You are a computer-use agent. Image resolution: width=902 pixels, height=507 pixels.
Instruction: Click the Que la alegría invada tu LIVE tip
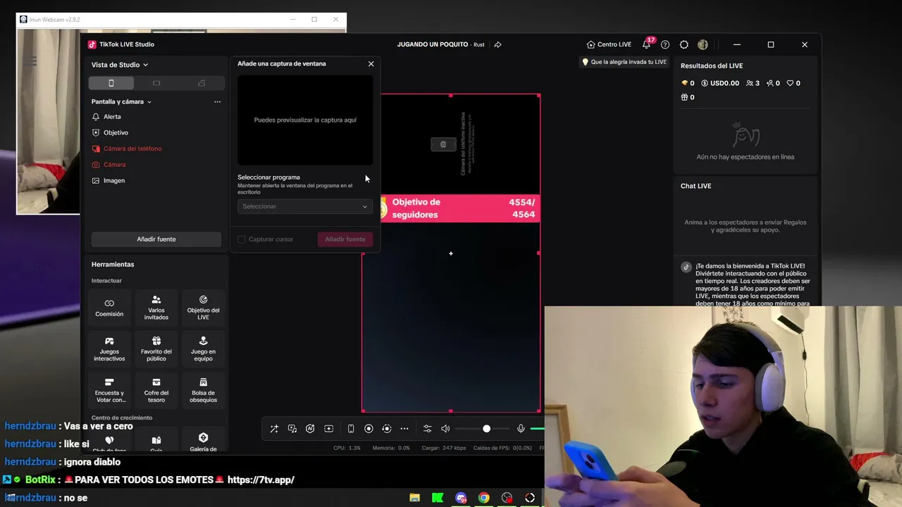point(624,62)
